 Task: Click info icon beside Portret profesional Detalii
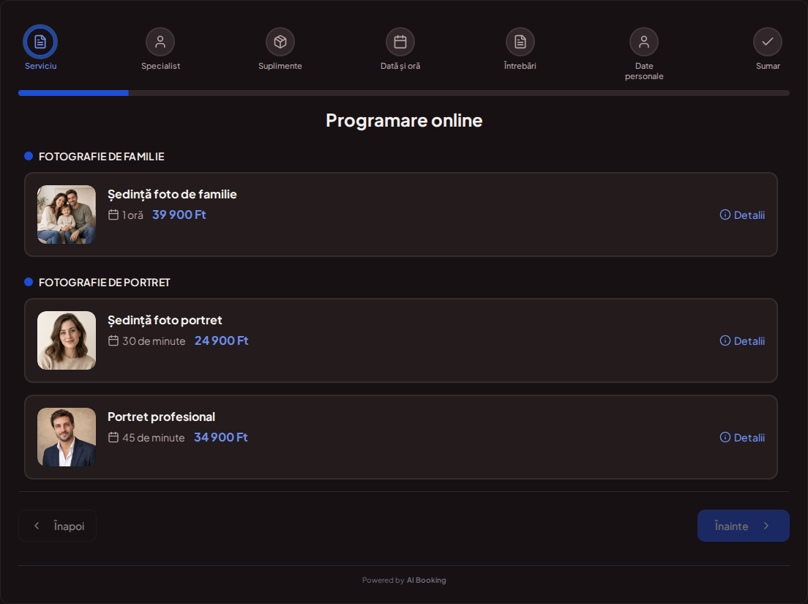(725, 438)
